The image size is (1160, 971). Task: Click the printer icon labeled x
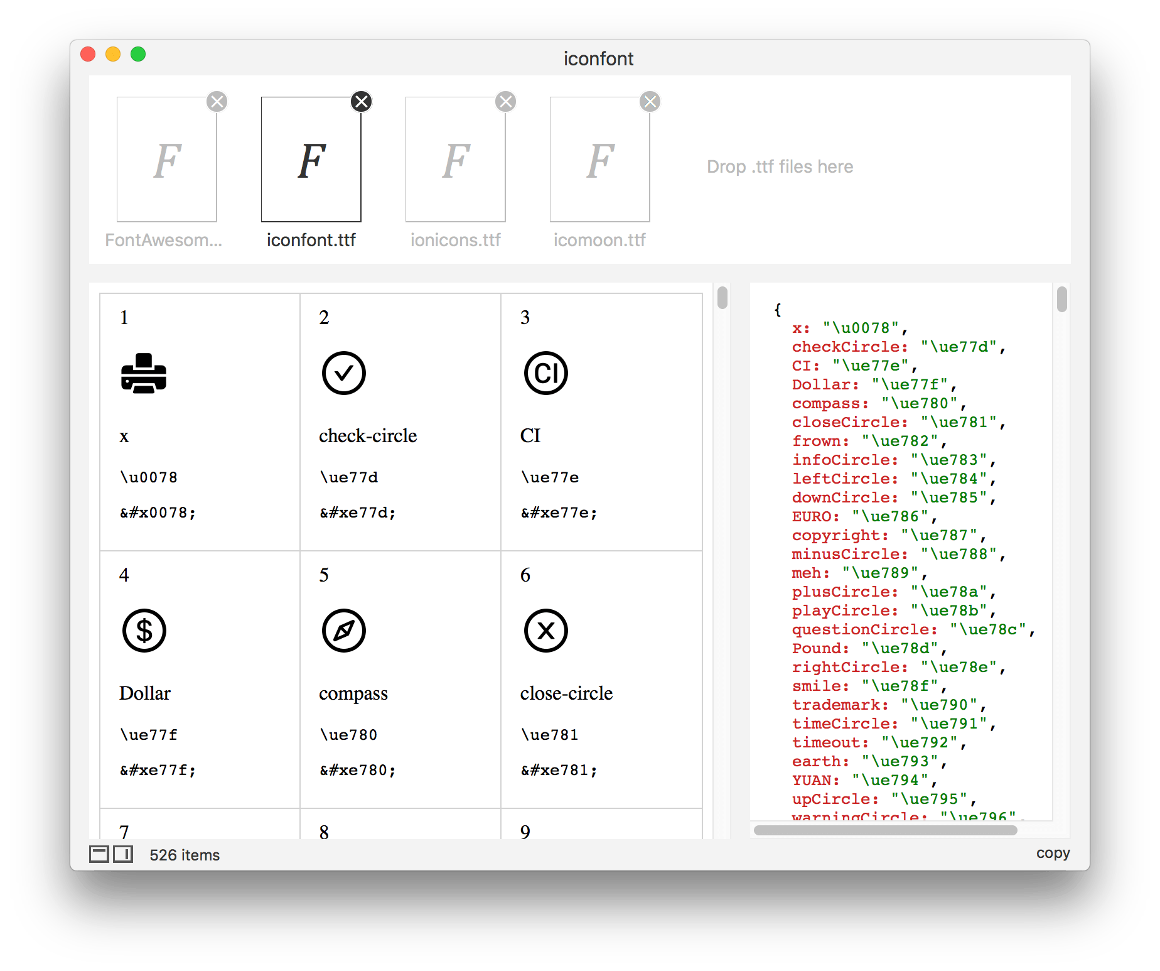(144, 373)
